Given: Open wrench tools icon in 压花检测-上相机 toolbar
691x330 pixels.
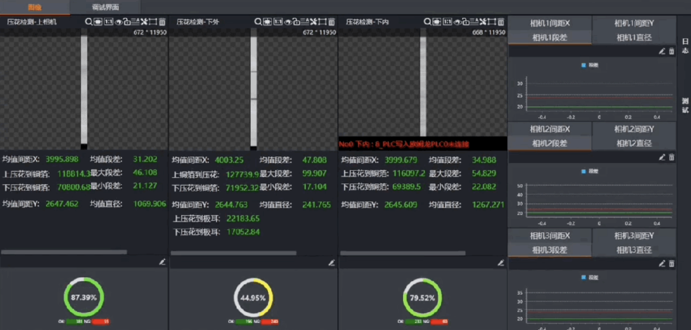Looking at the screenshot, I should pos(144,22).
